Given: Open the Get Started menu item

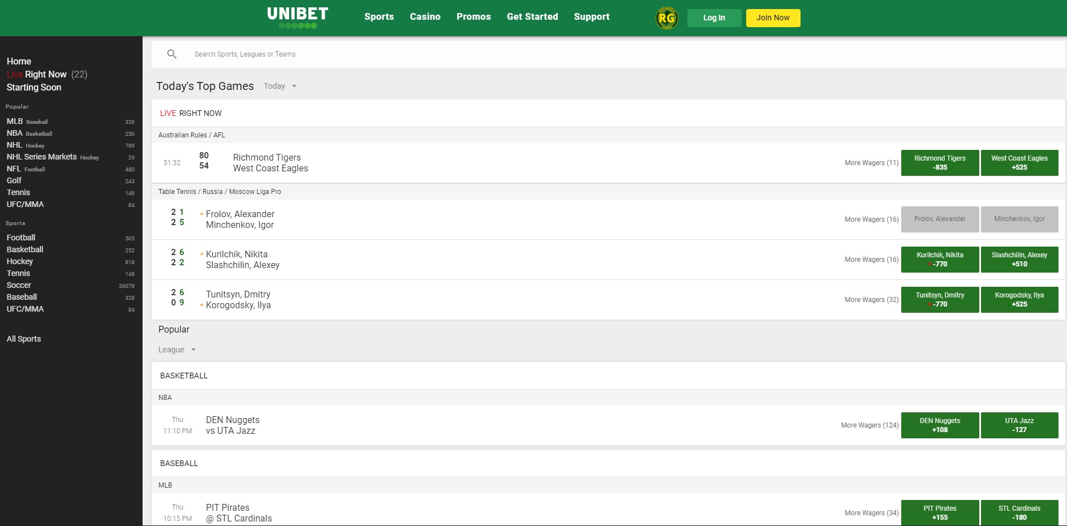Looking at the screenshot, I should point(532,17).
